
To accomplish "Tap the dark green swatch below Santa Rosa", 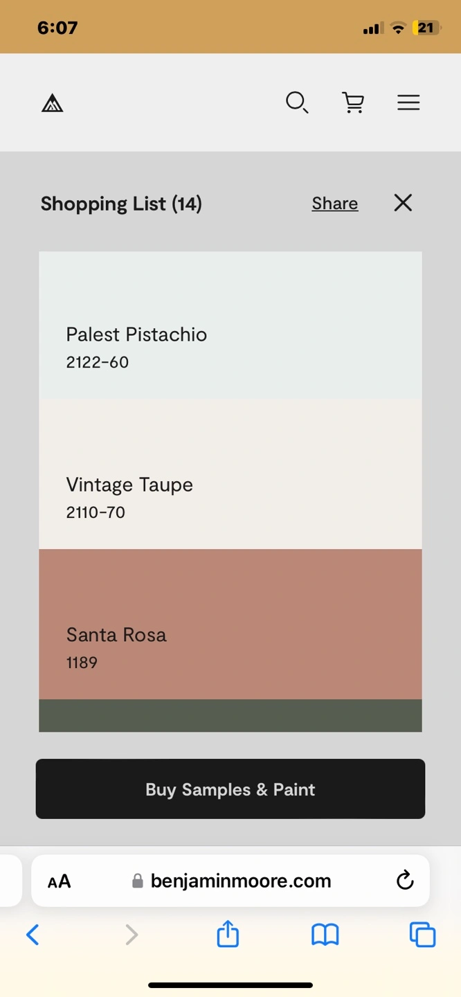I will [230, 715].
